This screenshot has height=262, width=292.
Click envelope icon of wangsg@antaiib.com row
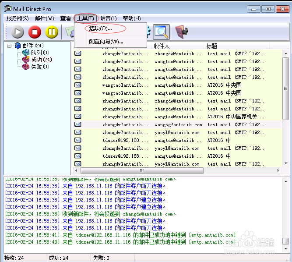pyautogui.click(x=78, y=124)
